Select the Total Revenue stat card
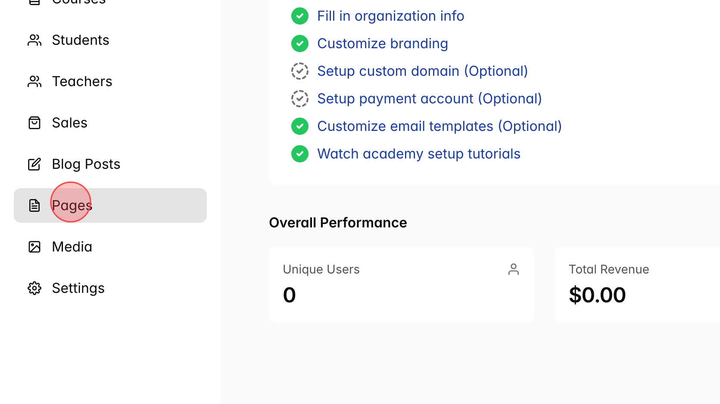 637,285
